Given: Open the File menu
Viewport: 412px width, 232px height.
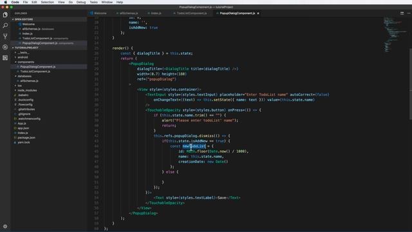Looking at the screenshot, I should [25, 2].
